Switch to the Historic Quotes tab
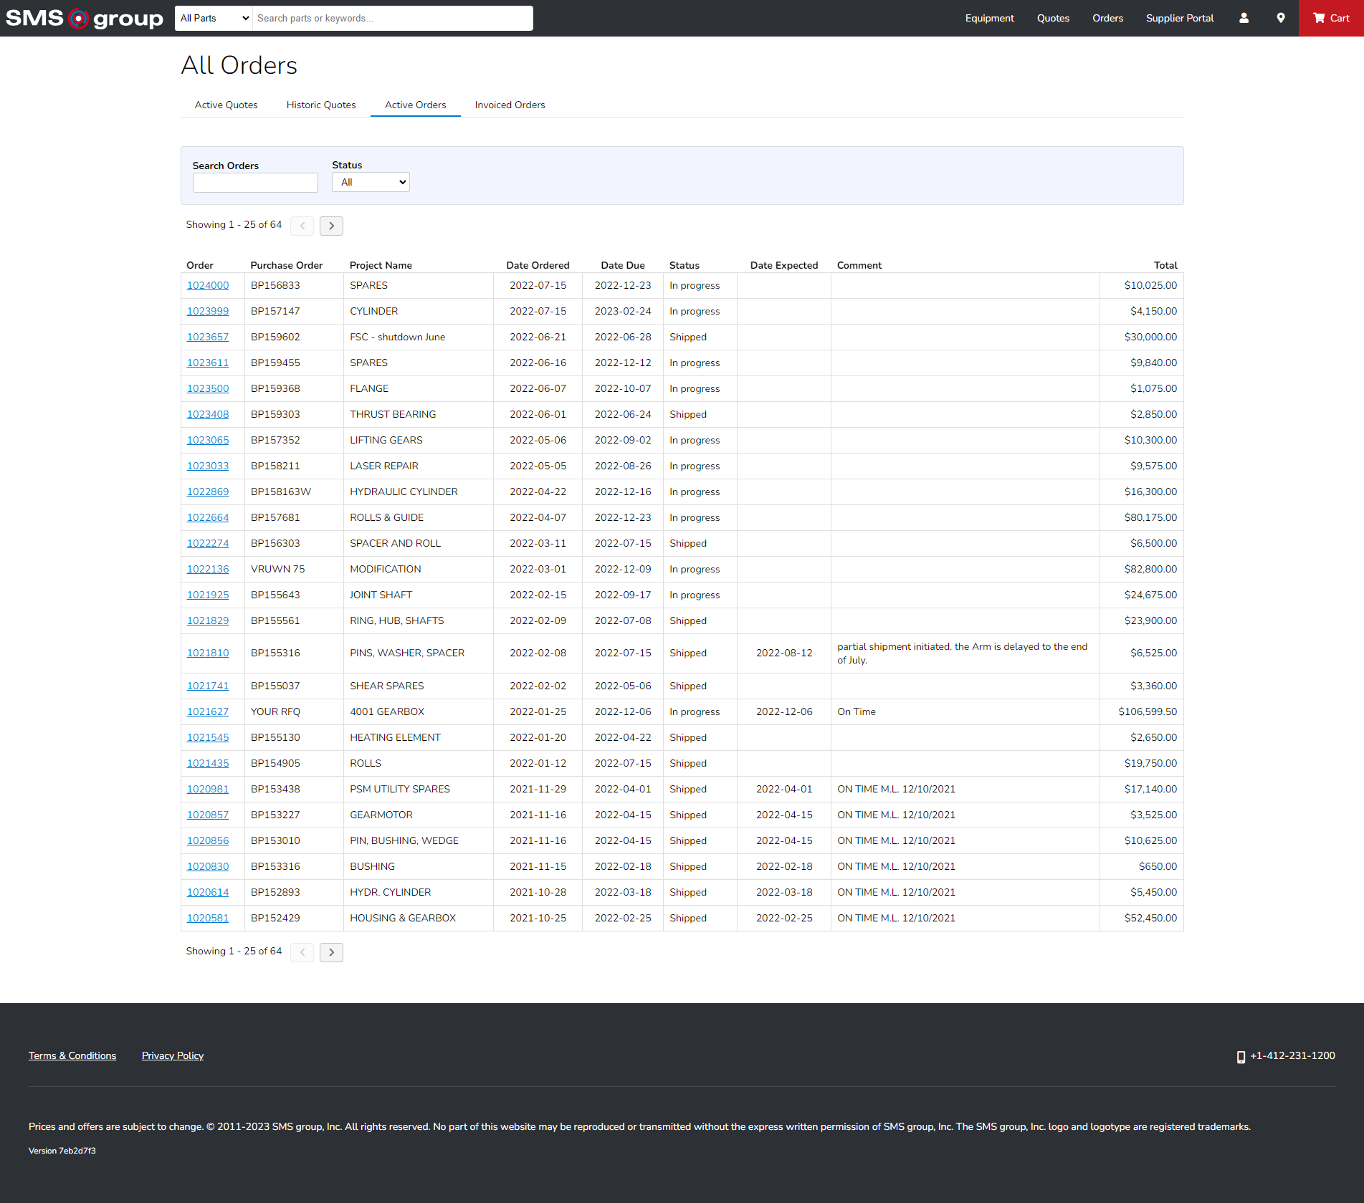 [321, 105]
